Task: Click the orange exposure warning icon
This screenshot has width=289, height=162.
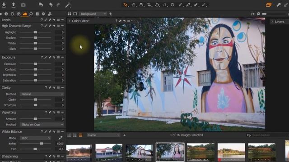Action: click(x=269, y=5)
